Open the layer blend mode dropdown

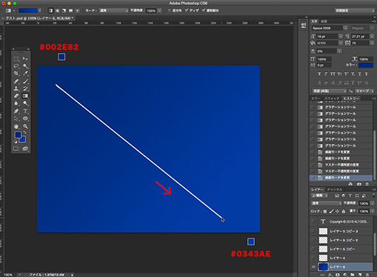coord(326,203)
